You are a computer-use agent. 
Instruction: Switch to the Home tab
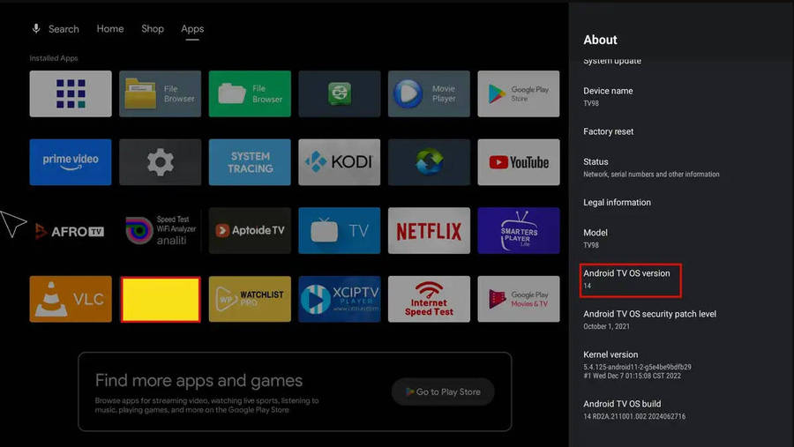click(x=110, y=28)
